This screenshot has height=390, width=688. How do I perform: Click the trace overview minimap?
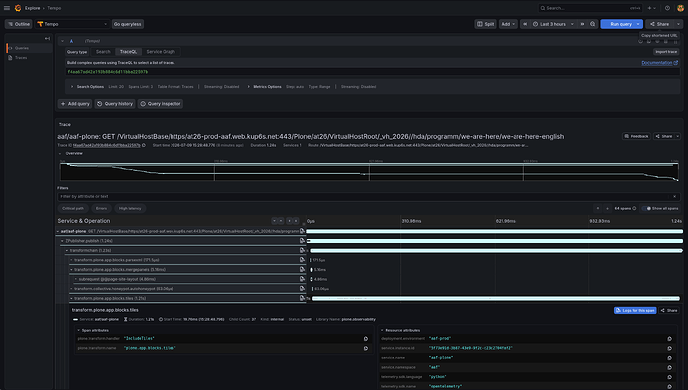369,171
